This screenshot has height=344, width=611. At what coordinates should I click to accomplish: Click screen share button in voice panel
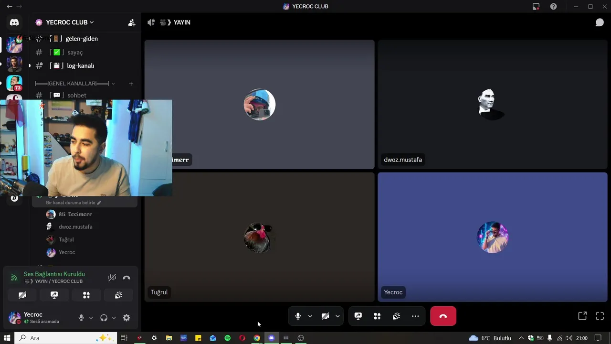[54, 295]
